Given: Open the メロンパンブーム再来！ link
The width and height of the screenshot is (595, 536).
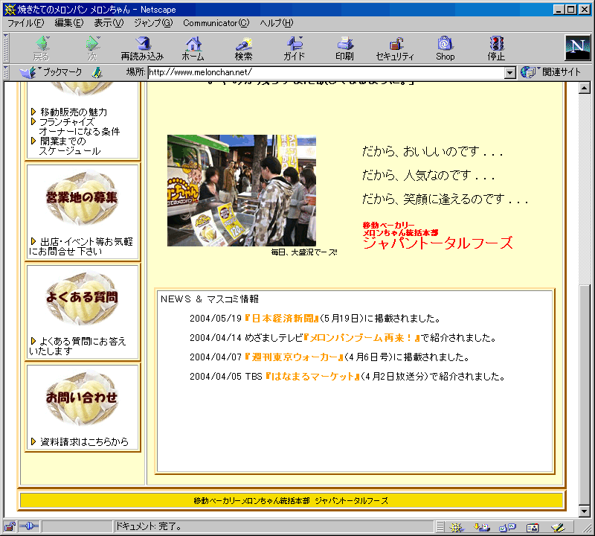Looking at the screenshot, I should pyautogui.click(x=362, y=338).
